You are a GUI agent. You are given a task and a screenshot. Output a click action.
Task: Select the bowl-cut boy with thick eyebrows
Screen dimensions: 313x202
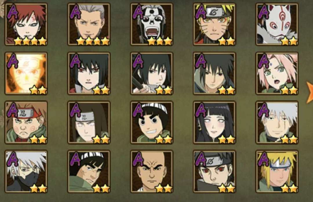(152, 122)
